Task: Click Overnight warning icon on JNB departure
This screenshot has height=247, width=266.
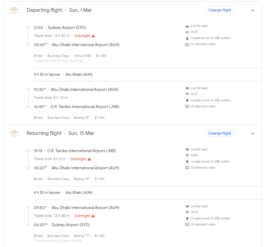Action: coord(89,159)
